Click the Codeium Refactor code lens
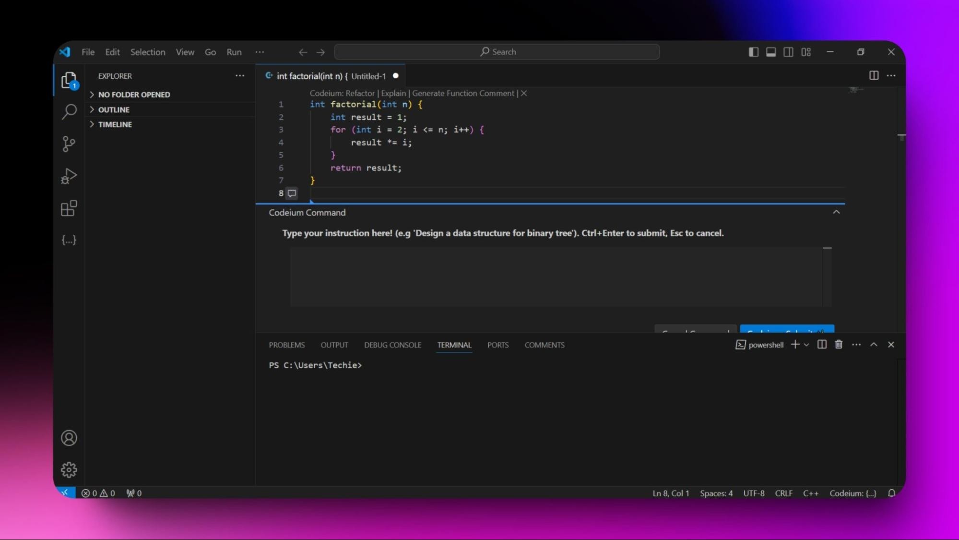Image resolution: width=959 pixels, height=540 pixels. coord(360,93)
